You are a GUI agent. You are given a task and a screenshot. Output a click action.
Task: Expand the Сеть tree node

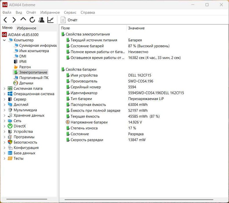[x=4, y=121]
